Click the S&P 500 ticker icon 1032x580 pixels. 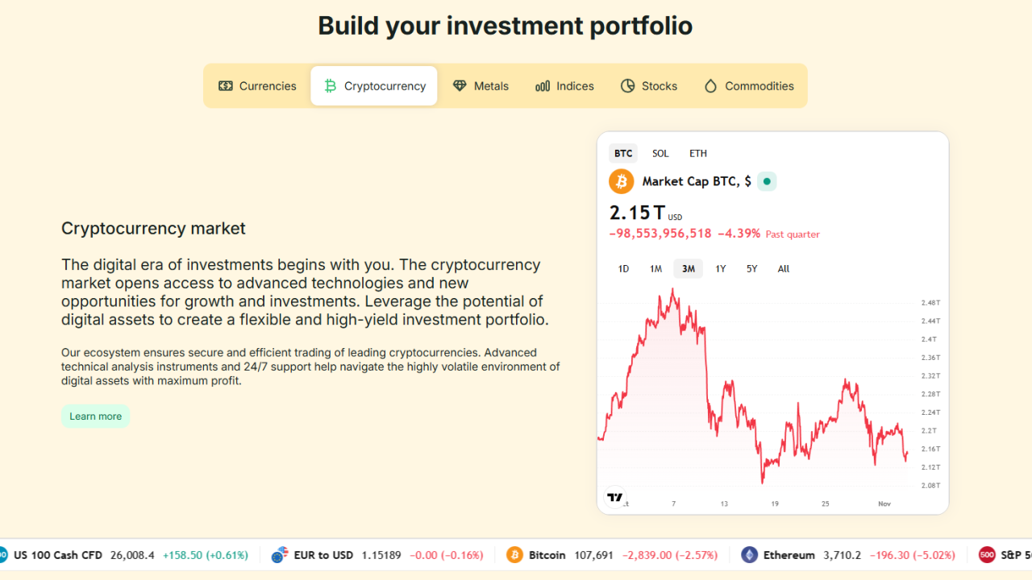(x=987, y=555)
